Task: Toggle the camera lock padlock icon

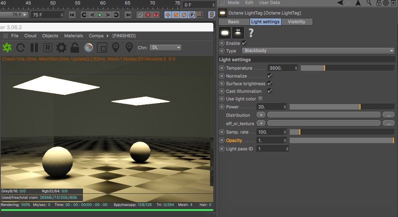Action: pyautogui.click(x=75, y=48)
